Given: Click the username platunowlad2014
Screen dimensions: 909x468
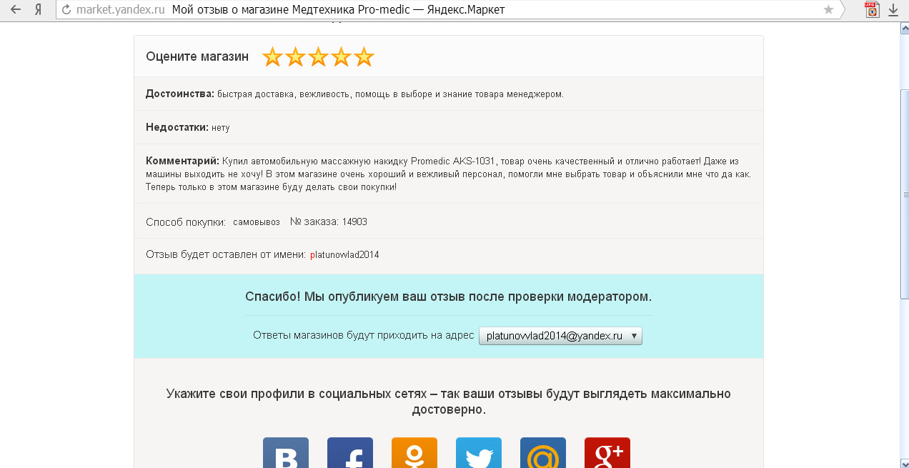Looking at the screenshot, I should [x=344, y=255].
